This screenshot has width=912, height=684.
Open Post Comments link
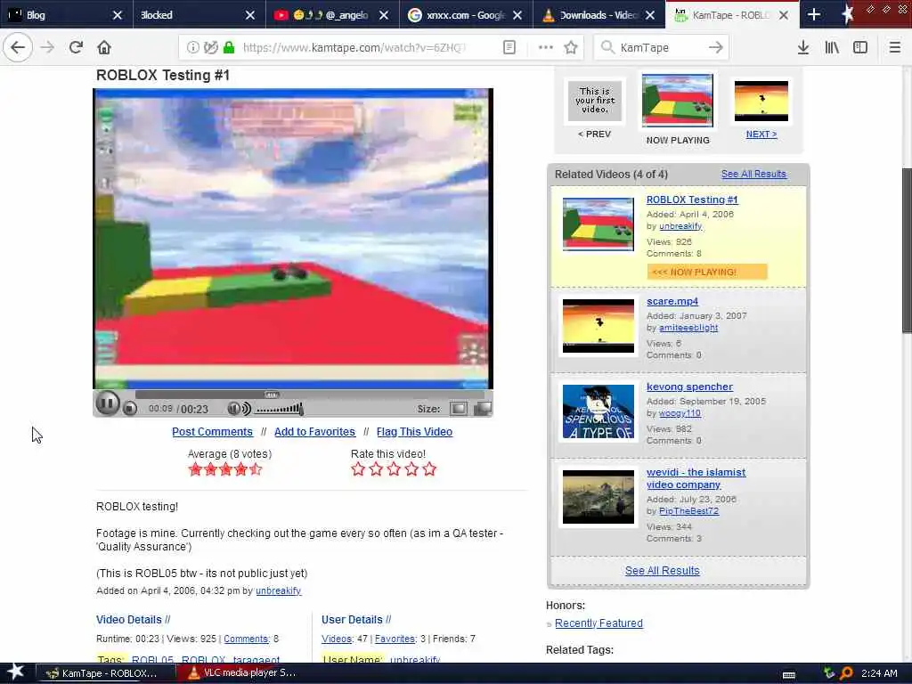point(212,432)
